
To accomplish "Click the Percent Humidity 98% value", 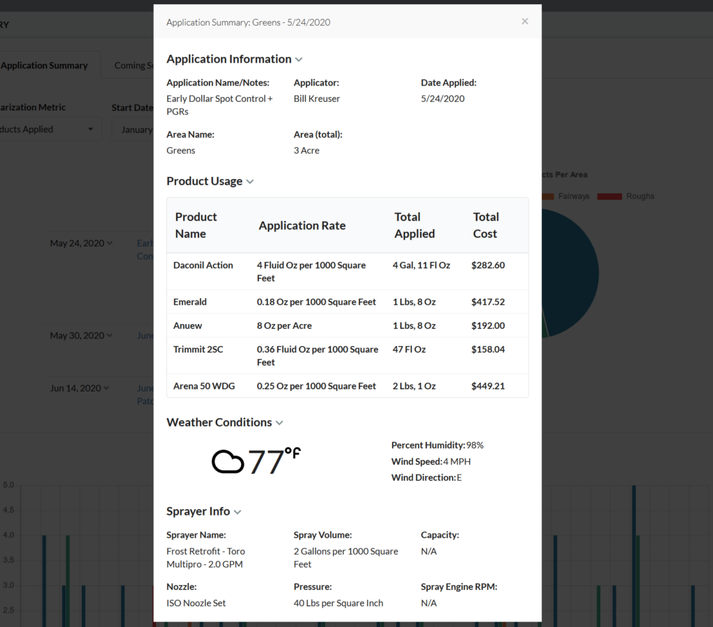I will pos(475,445).
